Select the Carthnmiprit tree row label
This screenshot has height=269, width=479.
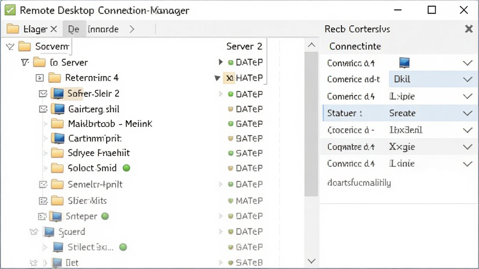click(95, 138)
